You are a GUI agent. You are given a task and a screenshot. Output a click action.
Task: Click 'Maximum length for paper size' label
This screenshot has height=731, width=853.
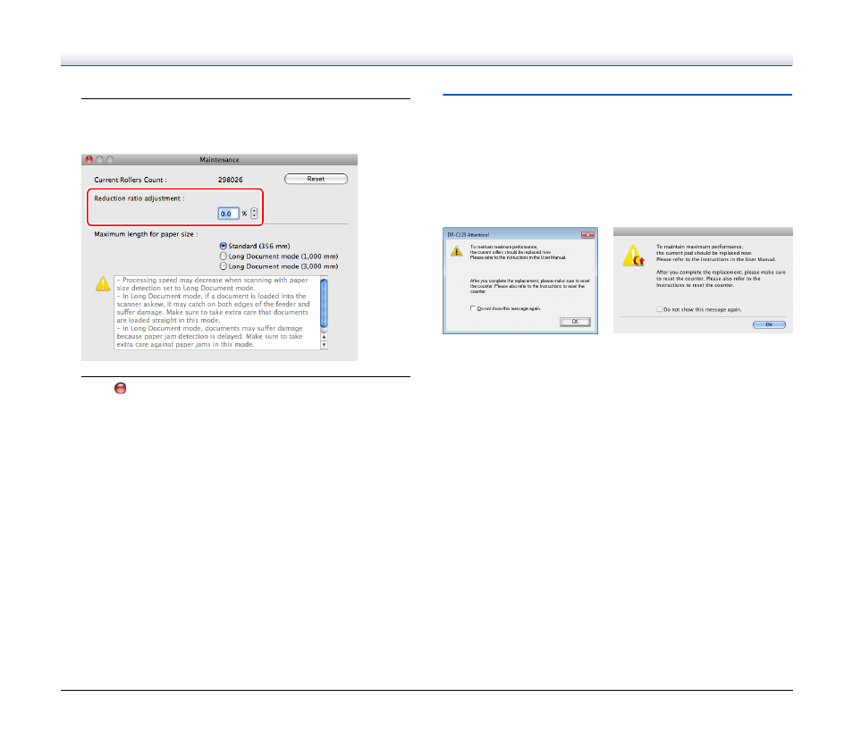click(146, 234)
